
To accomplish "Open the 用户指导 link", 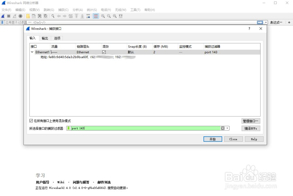I will point(42,182).
